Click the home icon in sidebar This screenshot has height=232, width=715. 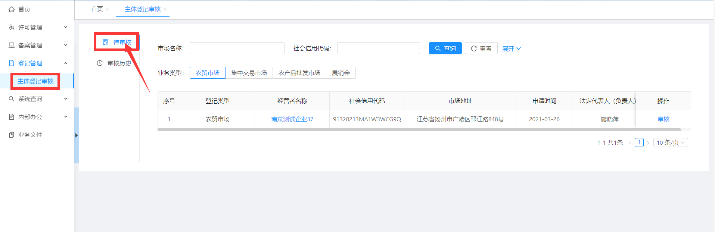click(x=12, y=9)
